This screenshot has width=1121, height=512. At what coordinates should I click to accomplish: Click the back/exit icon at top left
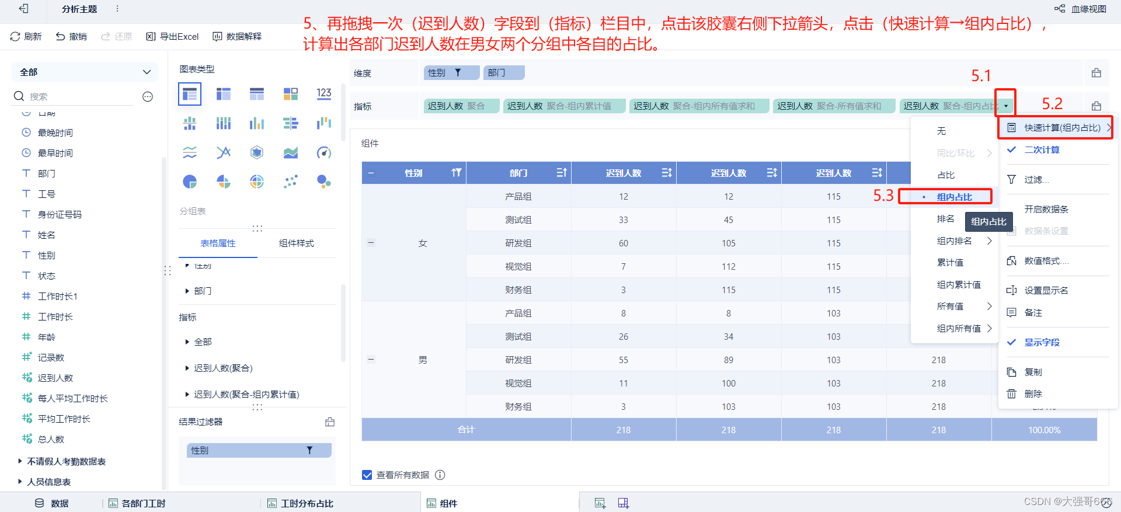point(23,9)
